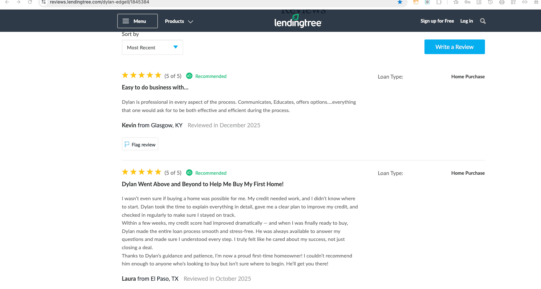Click Sign up for Free

click(437, 21)
